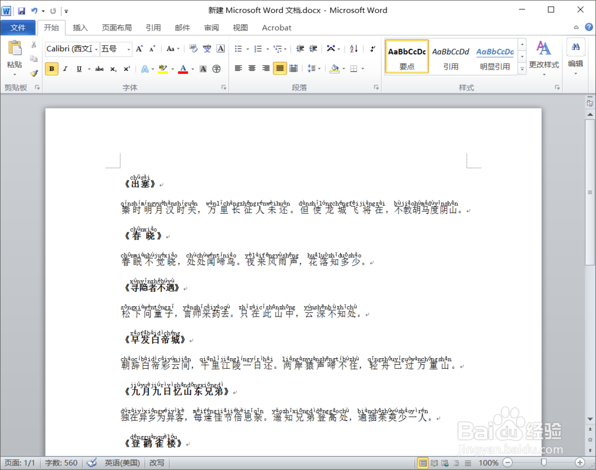Open the Change Case Aa dropdown
This screenshot has height=470, width=596.
click(173, 49)
